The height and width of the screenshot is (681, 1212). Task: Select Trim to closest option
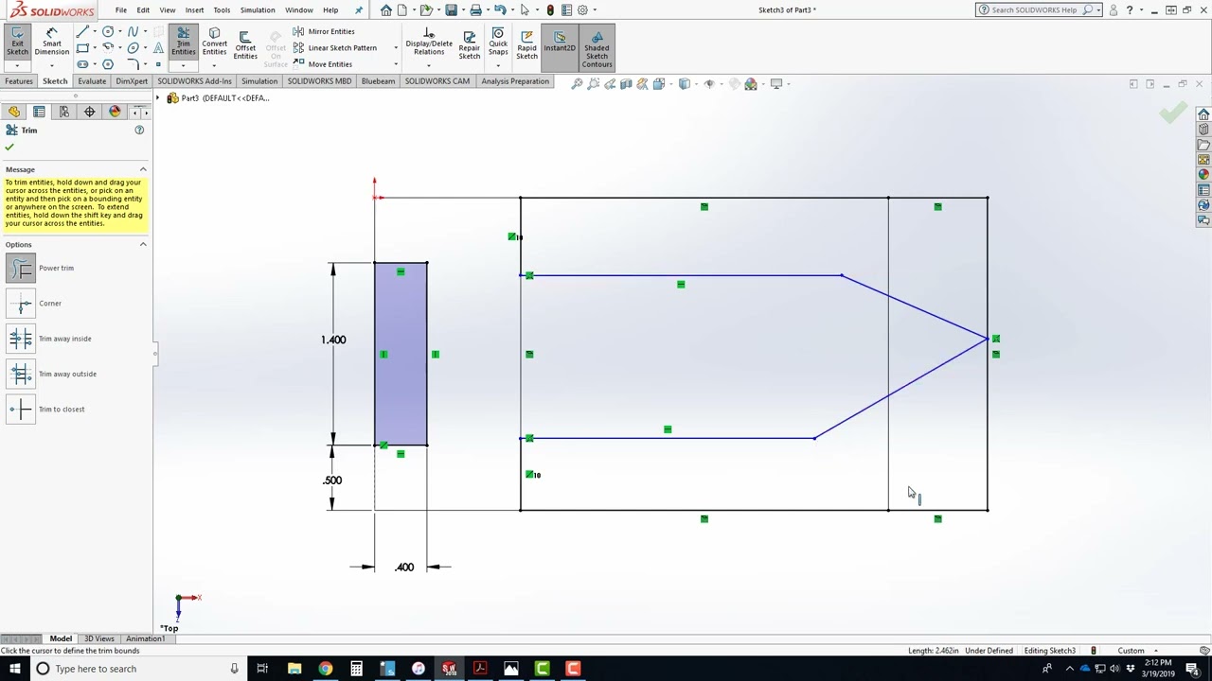tap(21, 410)
